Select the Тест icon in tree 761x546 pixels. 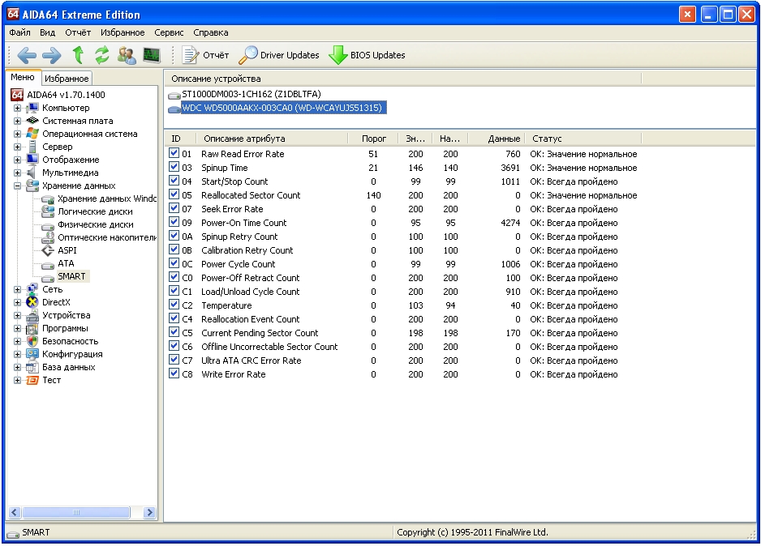coord(32,380)
